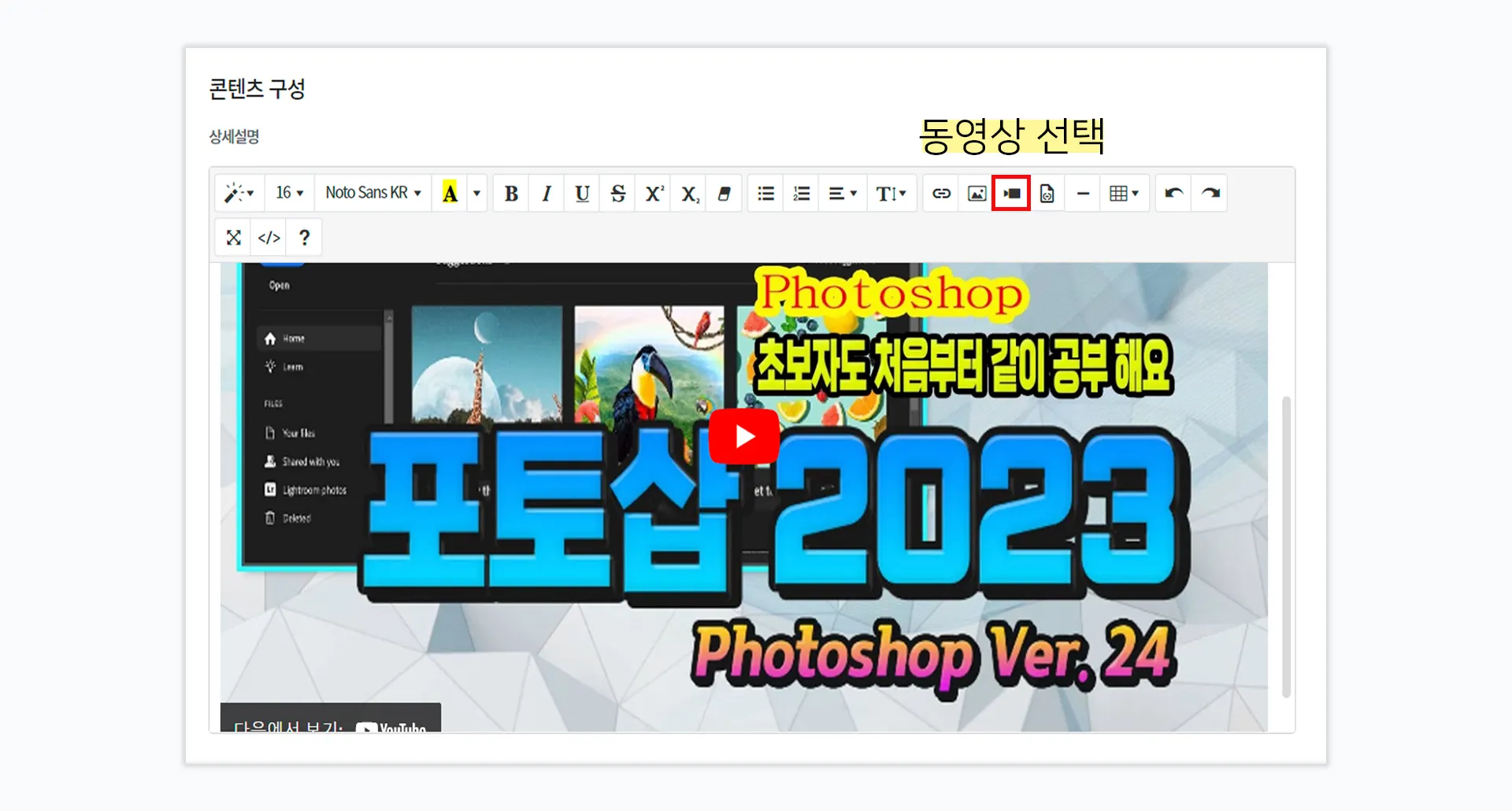Open the font size 16 dropdown
This screenshot has height=811, width=1512.
click(x=289, y=193)
